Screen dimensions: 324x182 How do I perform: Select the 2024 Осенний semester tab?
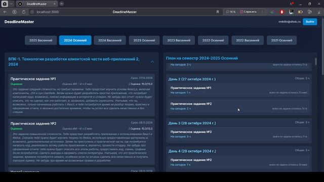coord(75,40)
